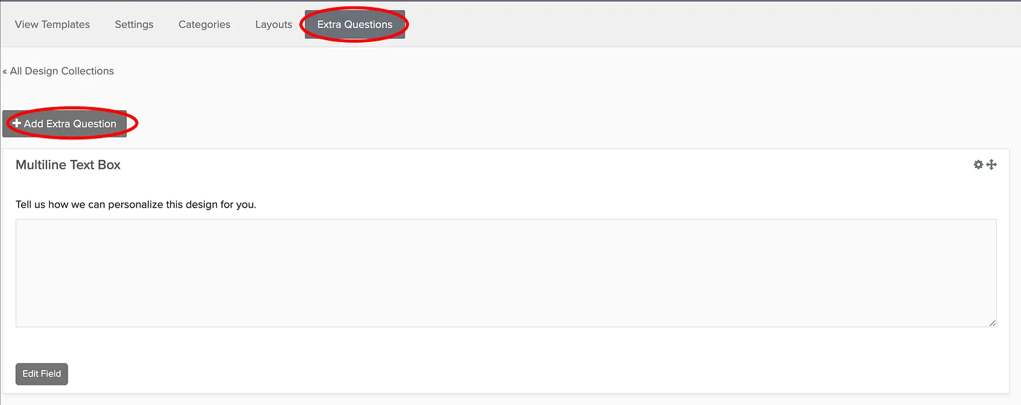Switch to the View Templates tab
1021x405 pixels.
click(x=52, y=24)
